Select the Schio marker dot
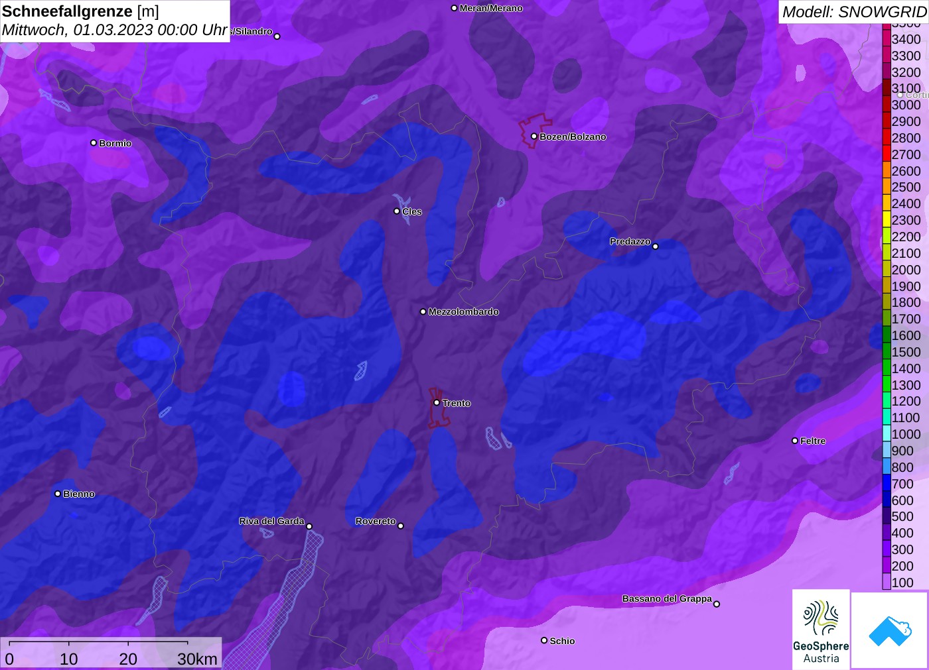 pos(544,640)
